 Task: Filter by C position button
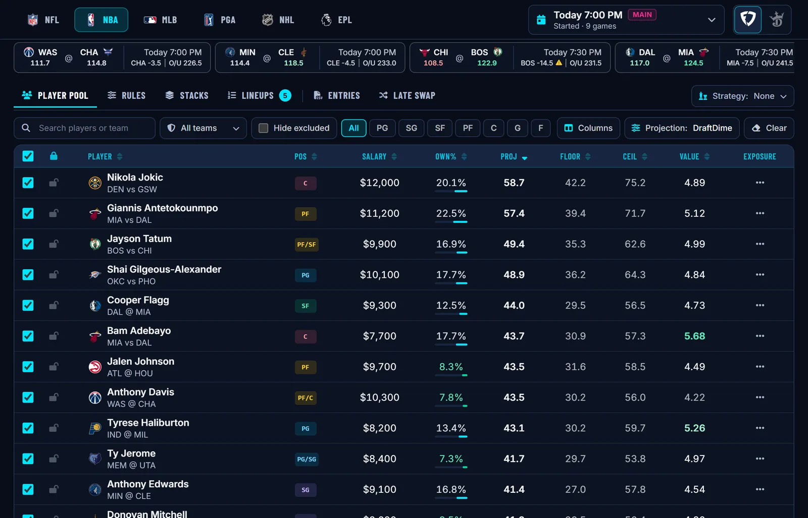[x=494, y=128]
